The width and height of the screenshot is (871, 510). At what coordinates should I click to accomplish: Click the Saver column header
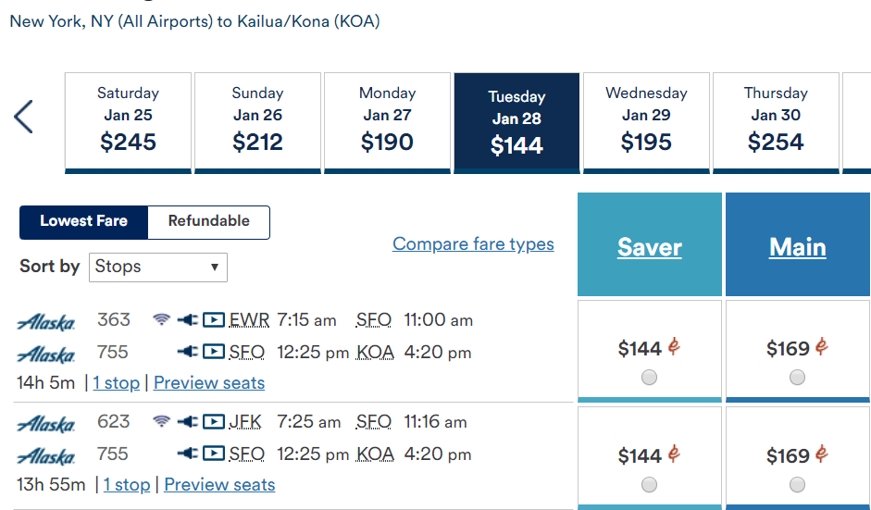coord(649,247)
